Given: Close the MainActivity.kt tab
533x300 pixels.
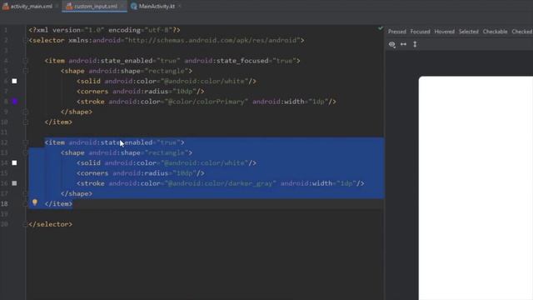Looking at the screenshot, I should (x=180, y=6).
